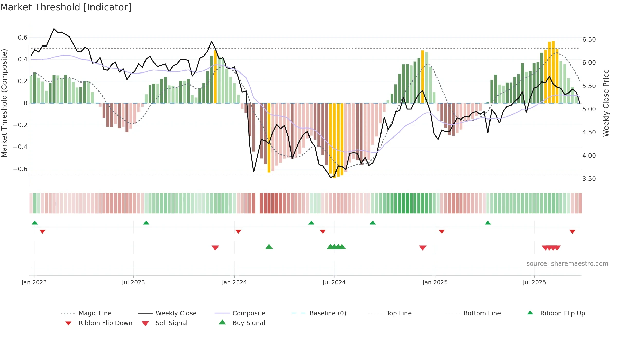
Task: Toggle the Bottom Line legend entry
Action: 473,313
